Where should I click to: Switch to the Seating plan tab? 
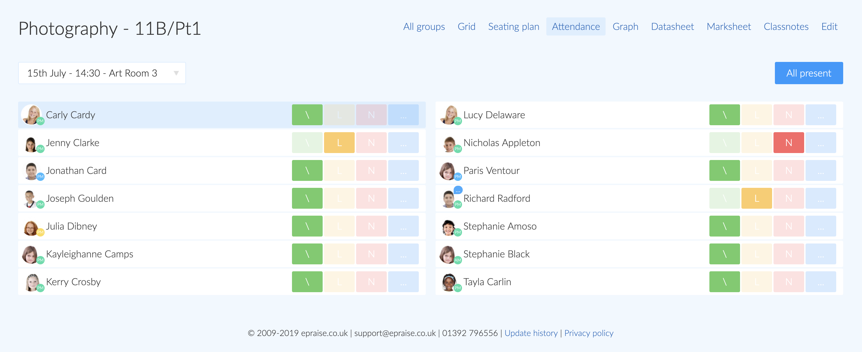(513, 26)
